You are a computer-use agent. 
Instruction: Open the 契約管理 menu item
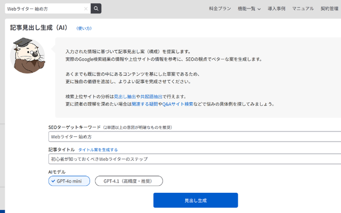click(x=329, y=9)
